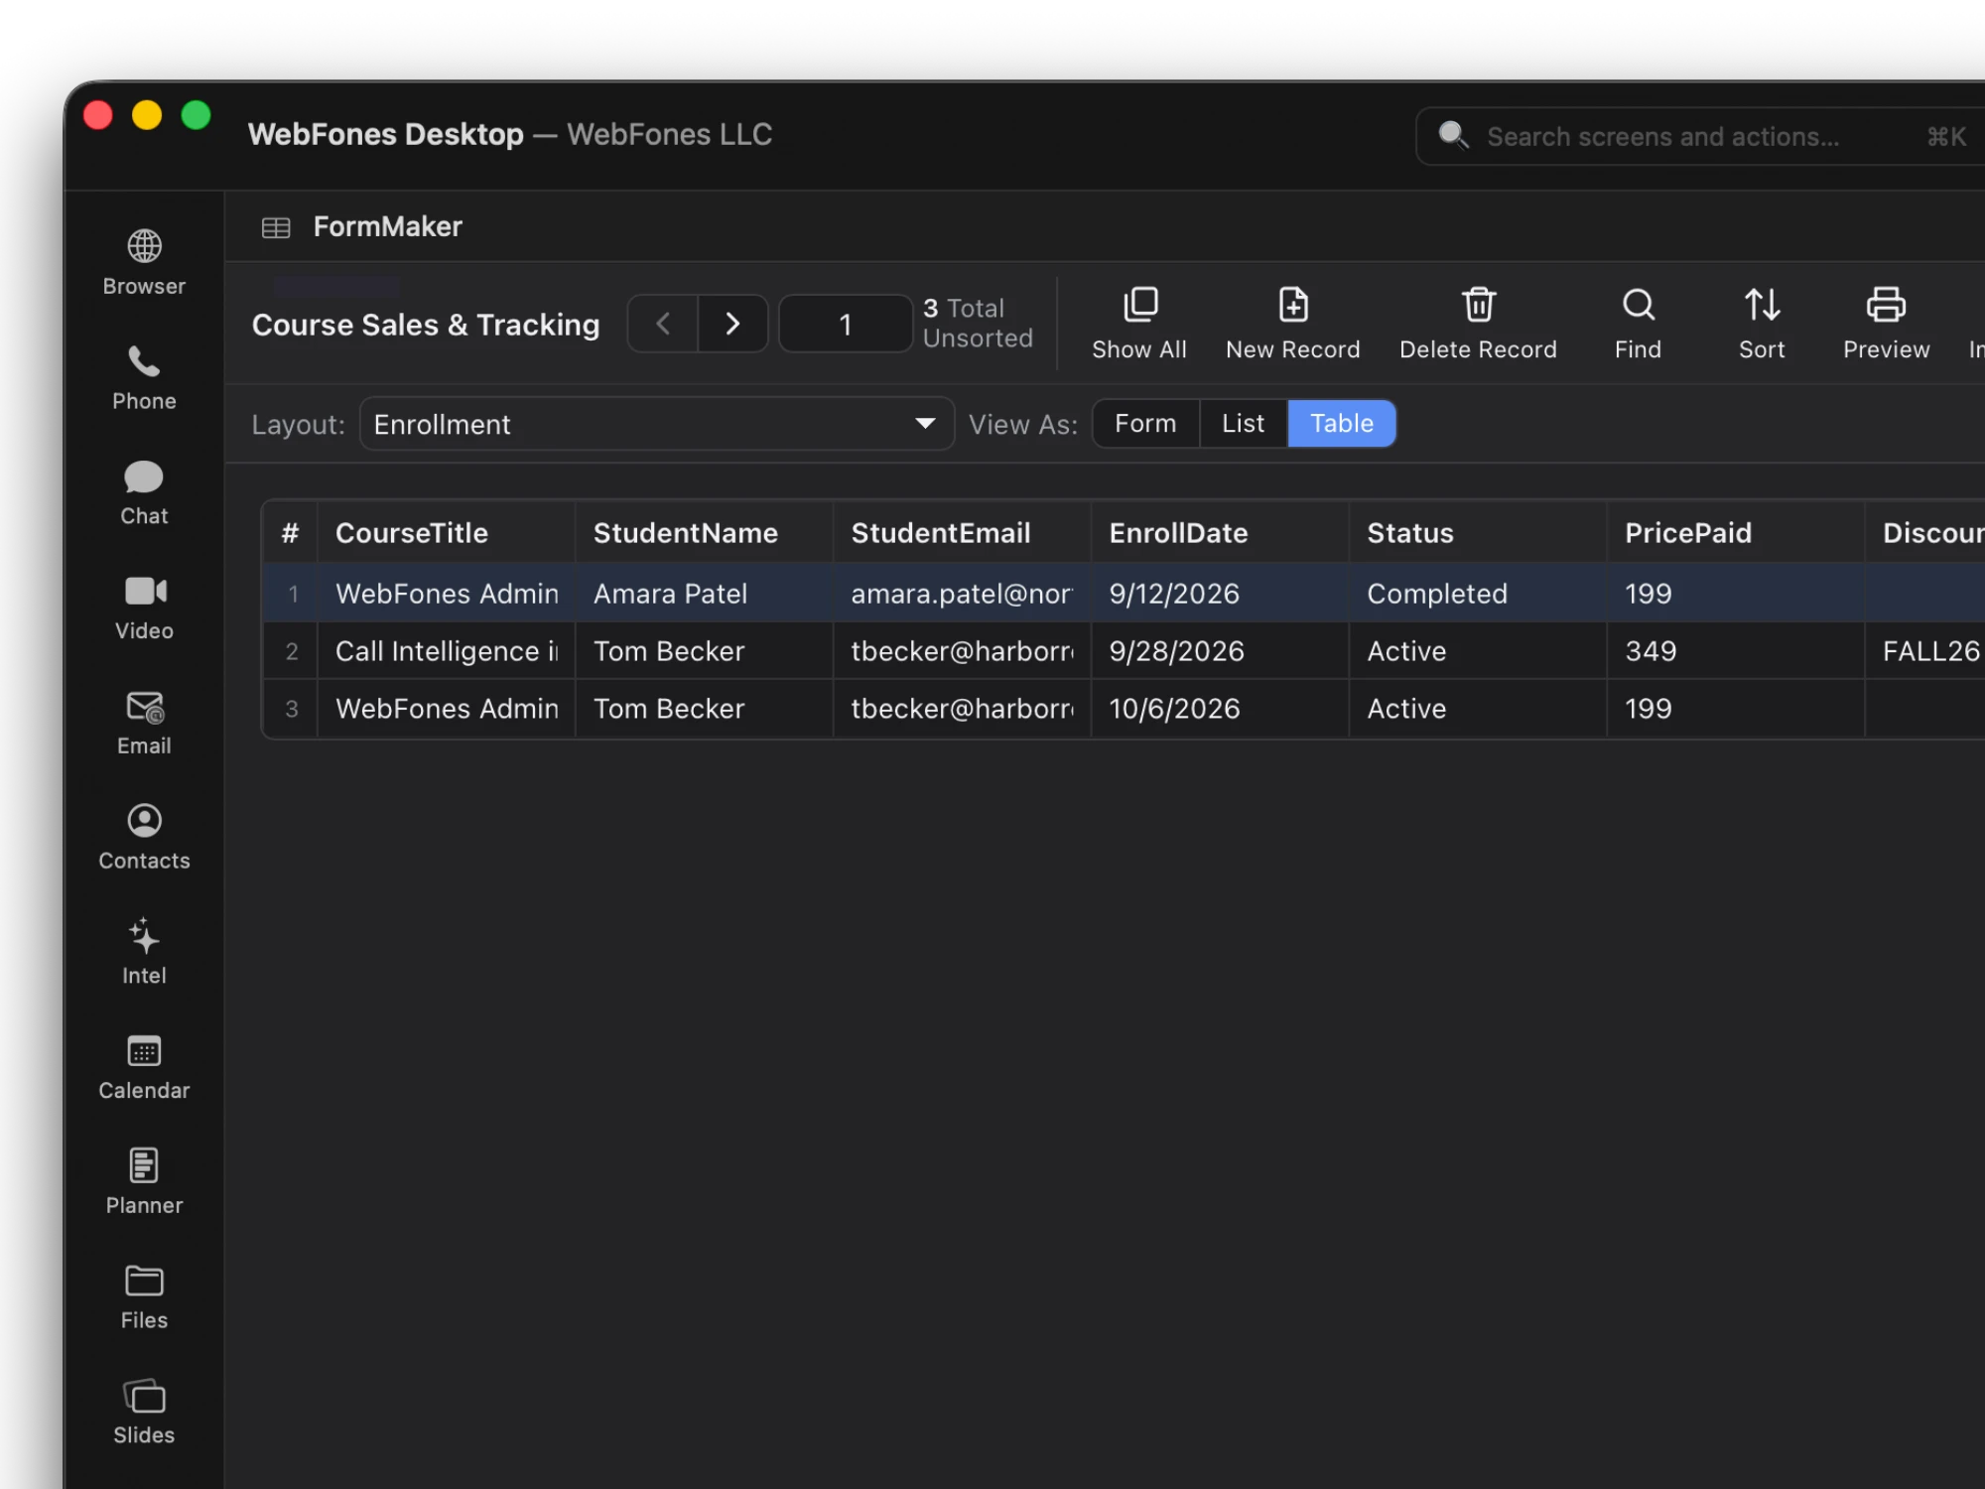Click the Preview printer icon
Image resolution: width=1985 pixels, height=1489 pixels.
[1886, 305]
